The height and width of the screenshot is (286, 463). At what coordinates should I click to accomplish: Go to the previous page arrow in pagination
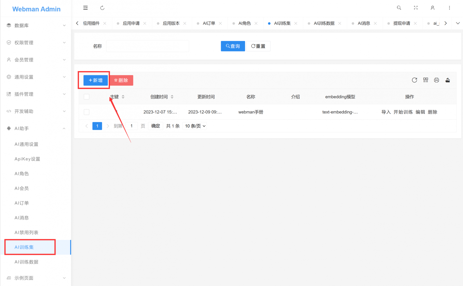coord(86,126)
